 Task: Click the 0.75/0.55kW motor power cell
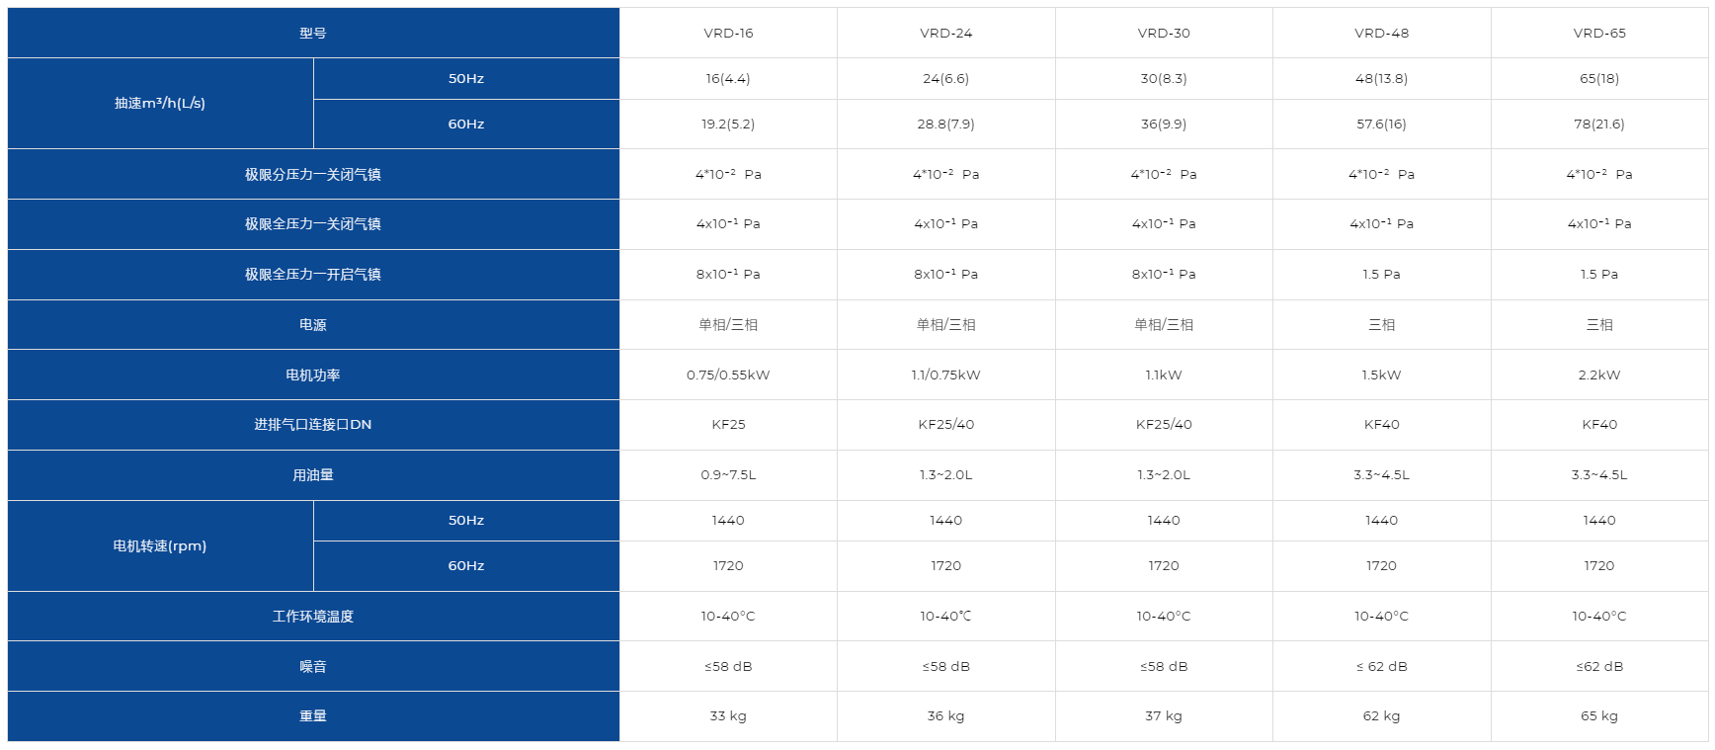click(x=728, y=375)
